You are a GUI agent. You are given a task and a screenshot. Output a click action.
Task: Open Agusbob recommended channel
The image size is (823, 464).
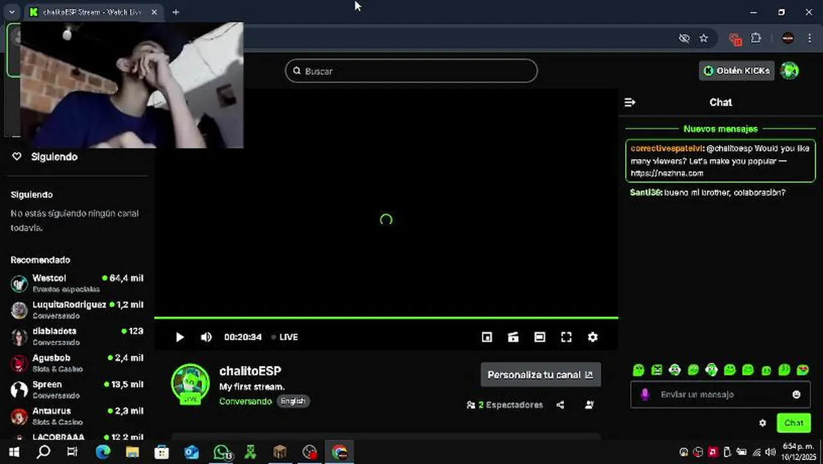pyautogui.click(x=77, y=363)
